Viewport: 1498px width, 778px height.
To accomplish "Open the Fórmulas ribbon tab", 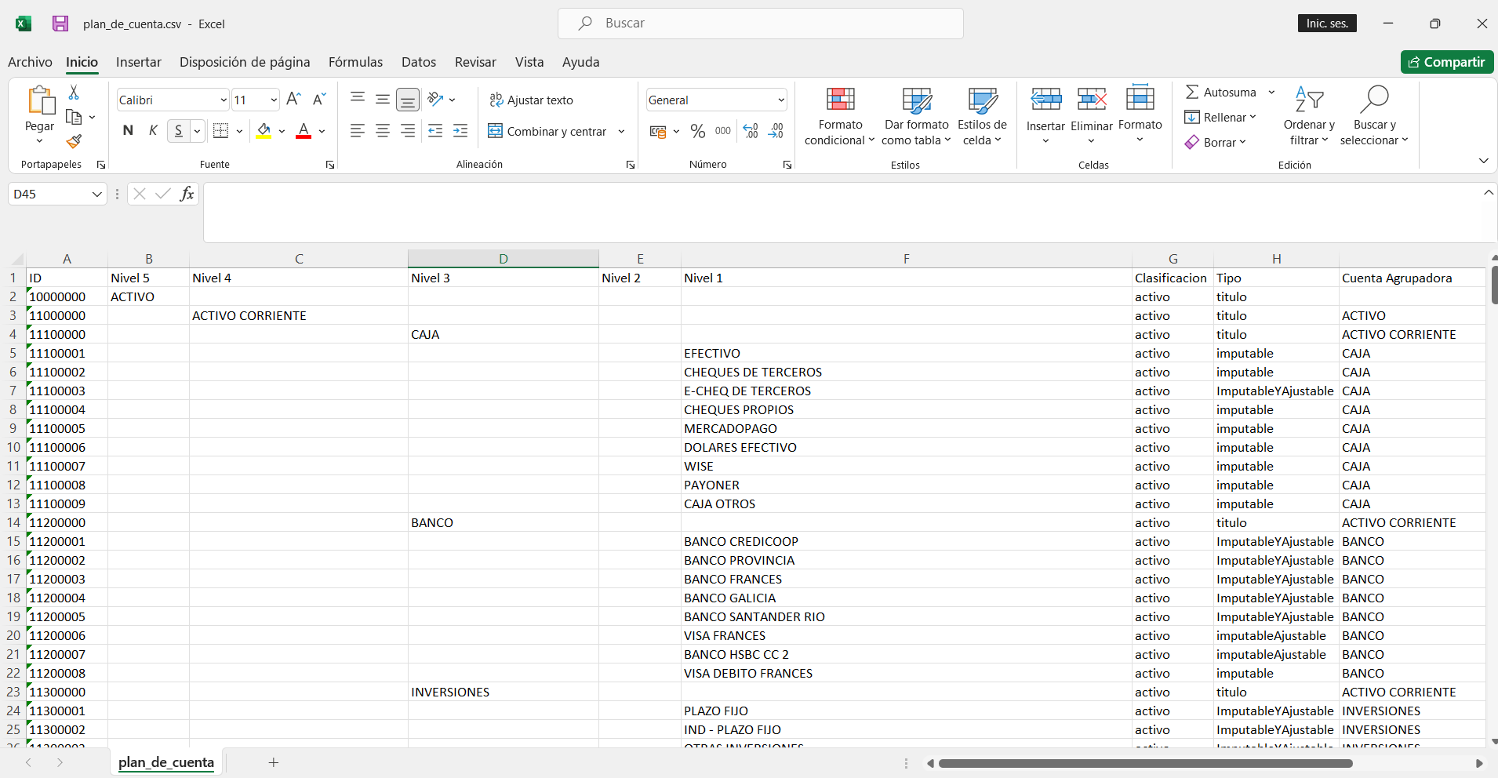I will click(355, 62).
